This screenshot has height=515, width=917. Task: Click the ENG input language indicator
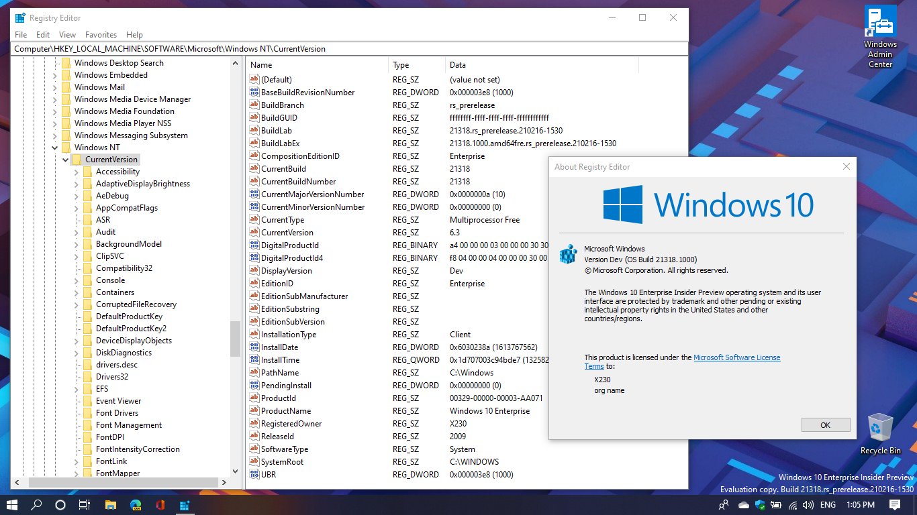(828, 504)
